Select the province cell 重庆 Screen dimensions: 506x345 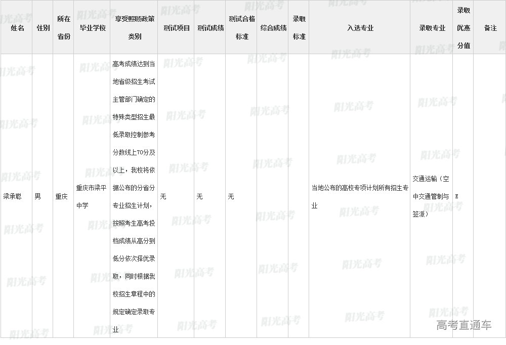point(61,196)
